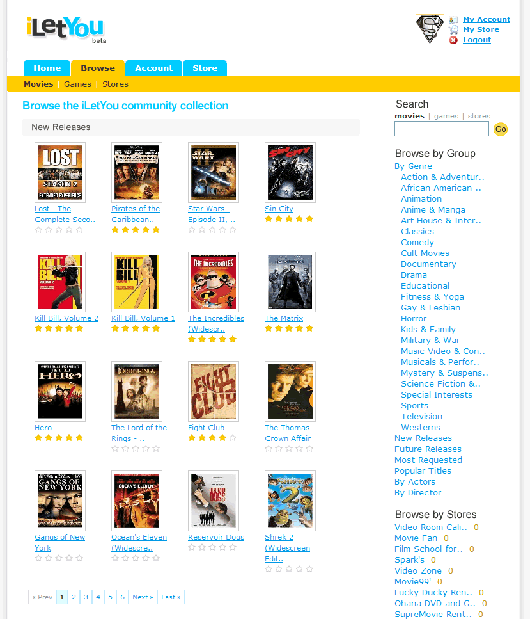Click the iLetYou beta logo

click(x=66, y=29)
